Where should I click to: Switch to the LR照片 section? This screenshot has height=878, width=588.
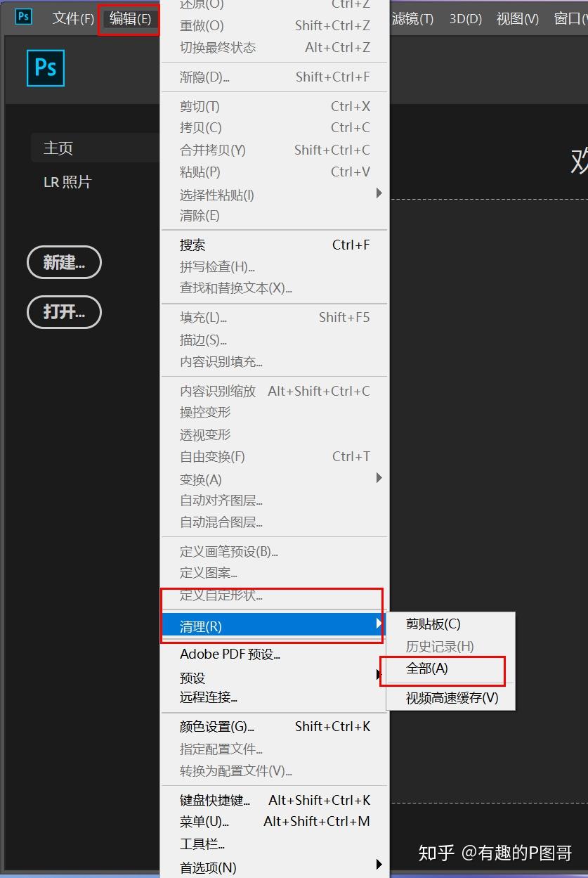point(68,181)
